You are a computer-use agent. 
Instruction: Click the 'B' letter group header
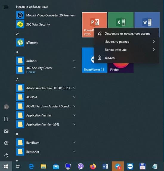coord(17,134)
